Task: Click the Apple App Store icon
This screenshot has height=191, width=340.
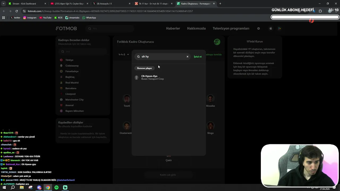Action: click(271, 28)
